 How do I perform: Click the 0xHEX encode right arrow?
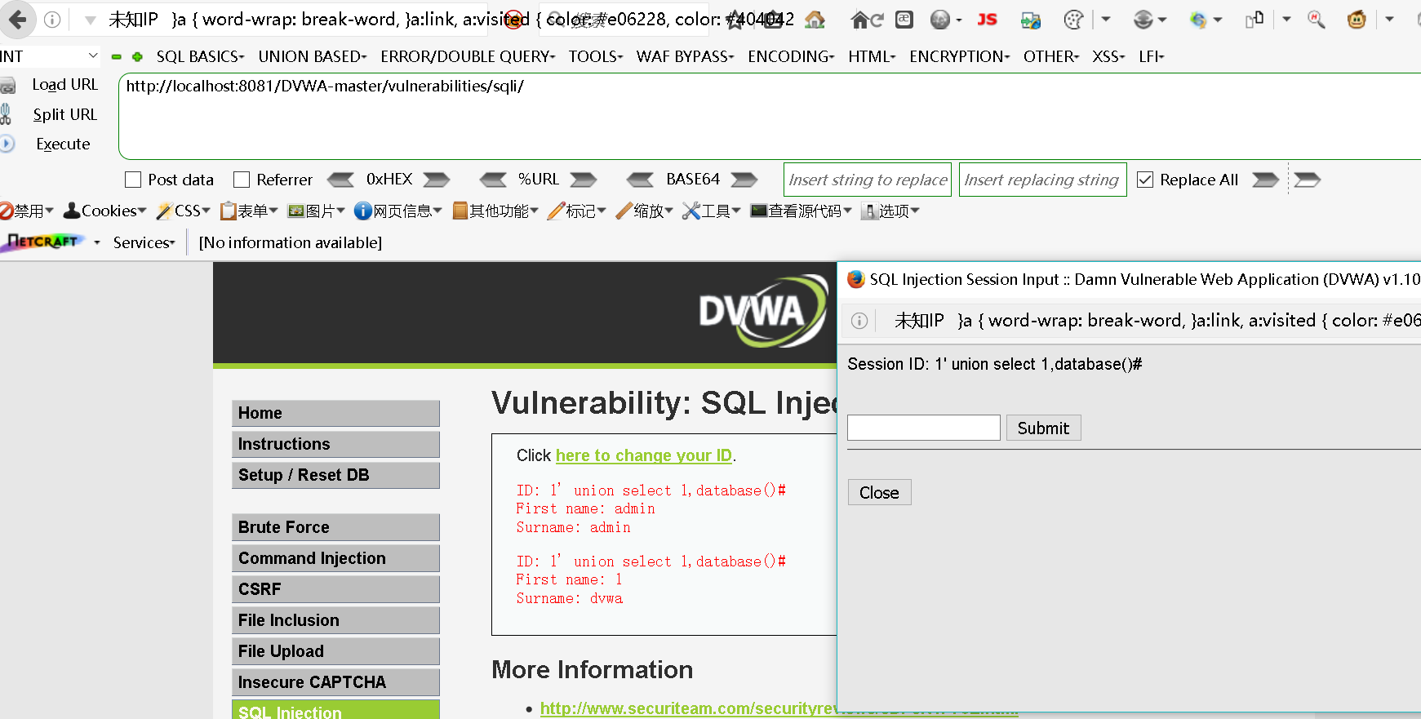tap(437, 180)
